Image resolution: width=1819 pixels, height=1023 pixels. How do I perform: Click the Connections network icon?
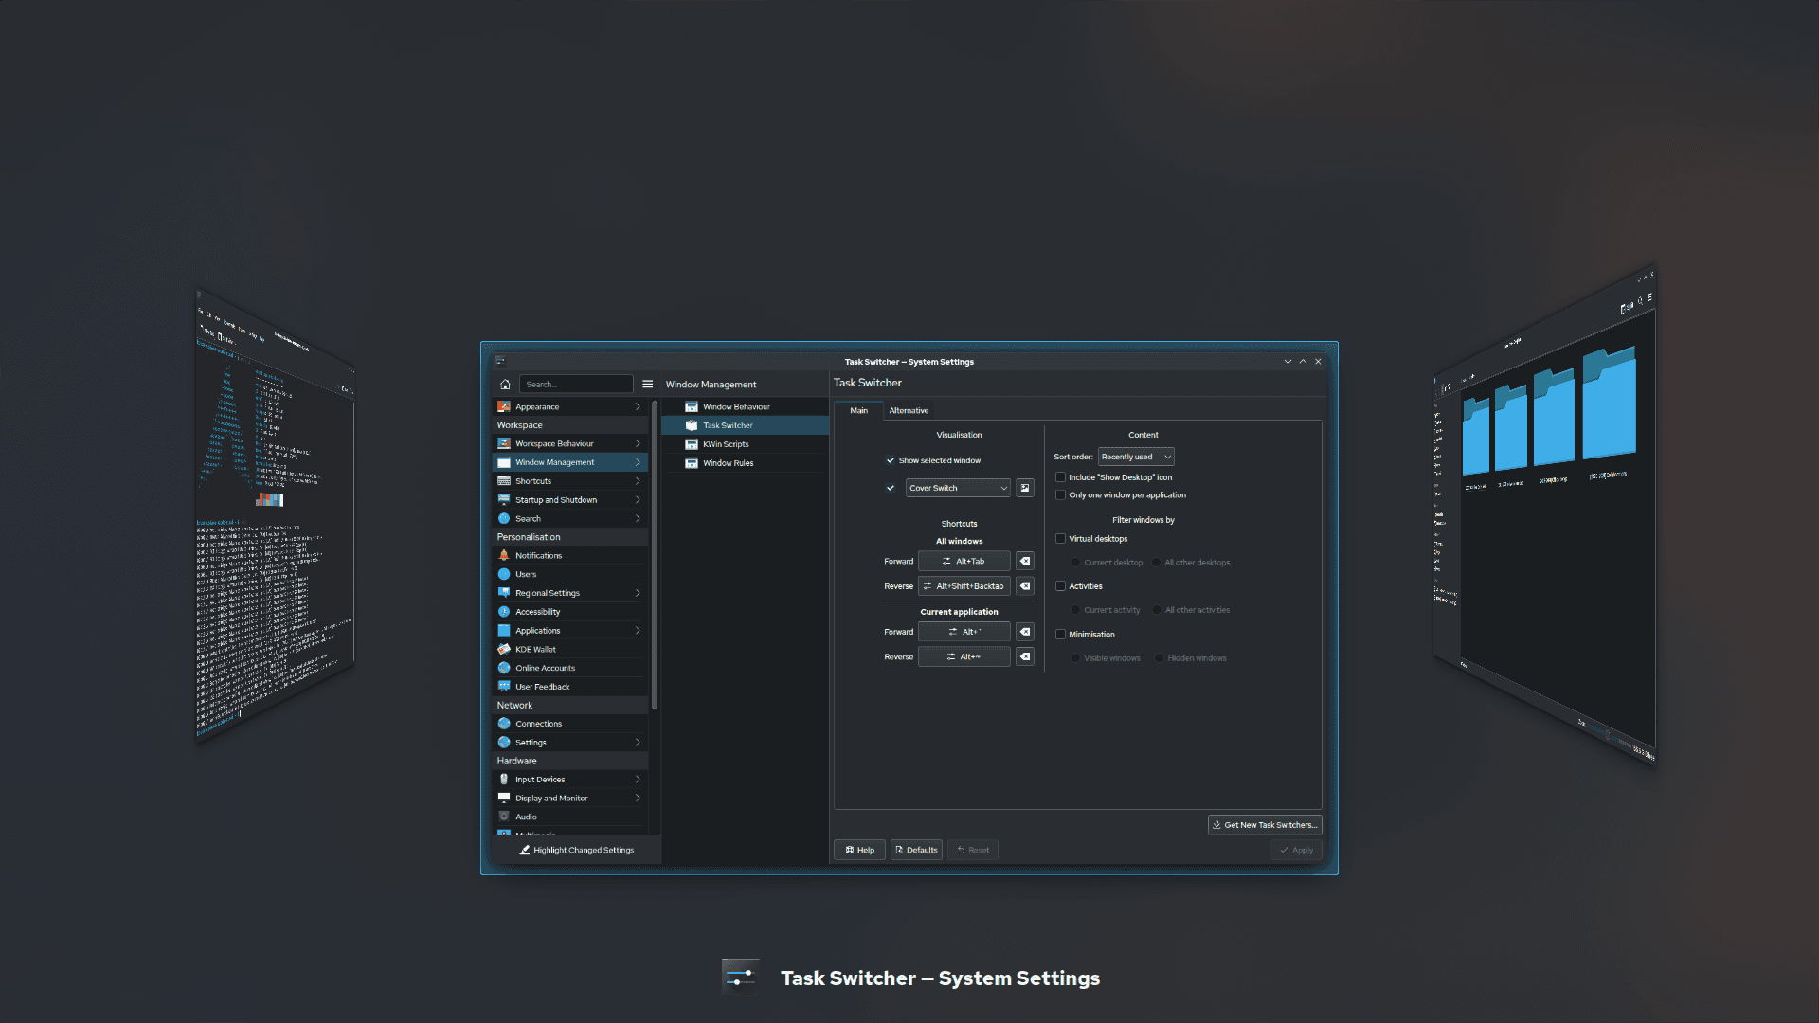(504, 724)
